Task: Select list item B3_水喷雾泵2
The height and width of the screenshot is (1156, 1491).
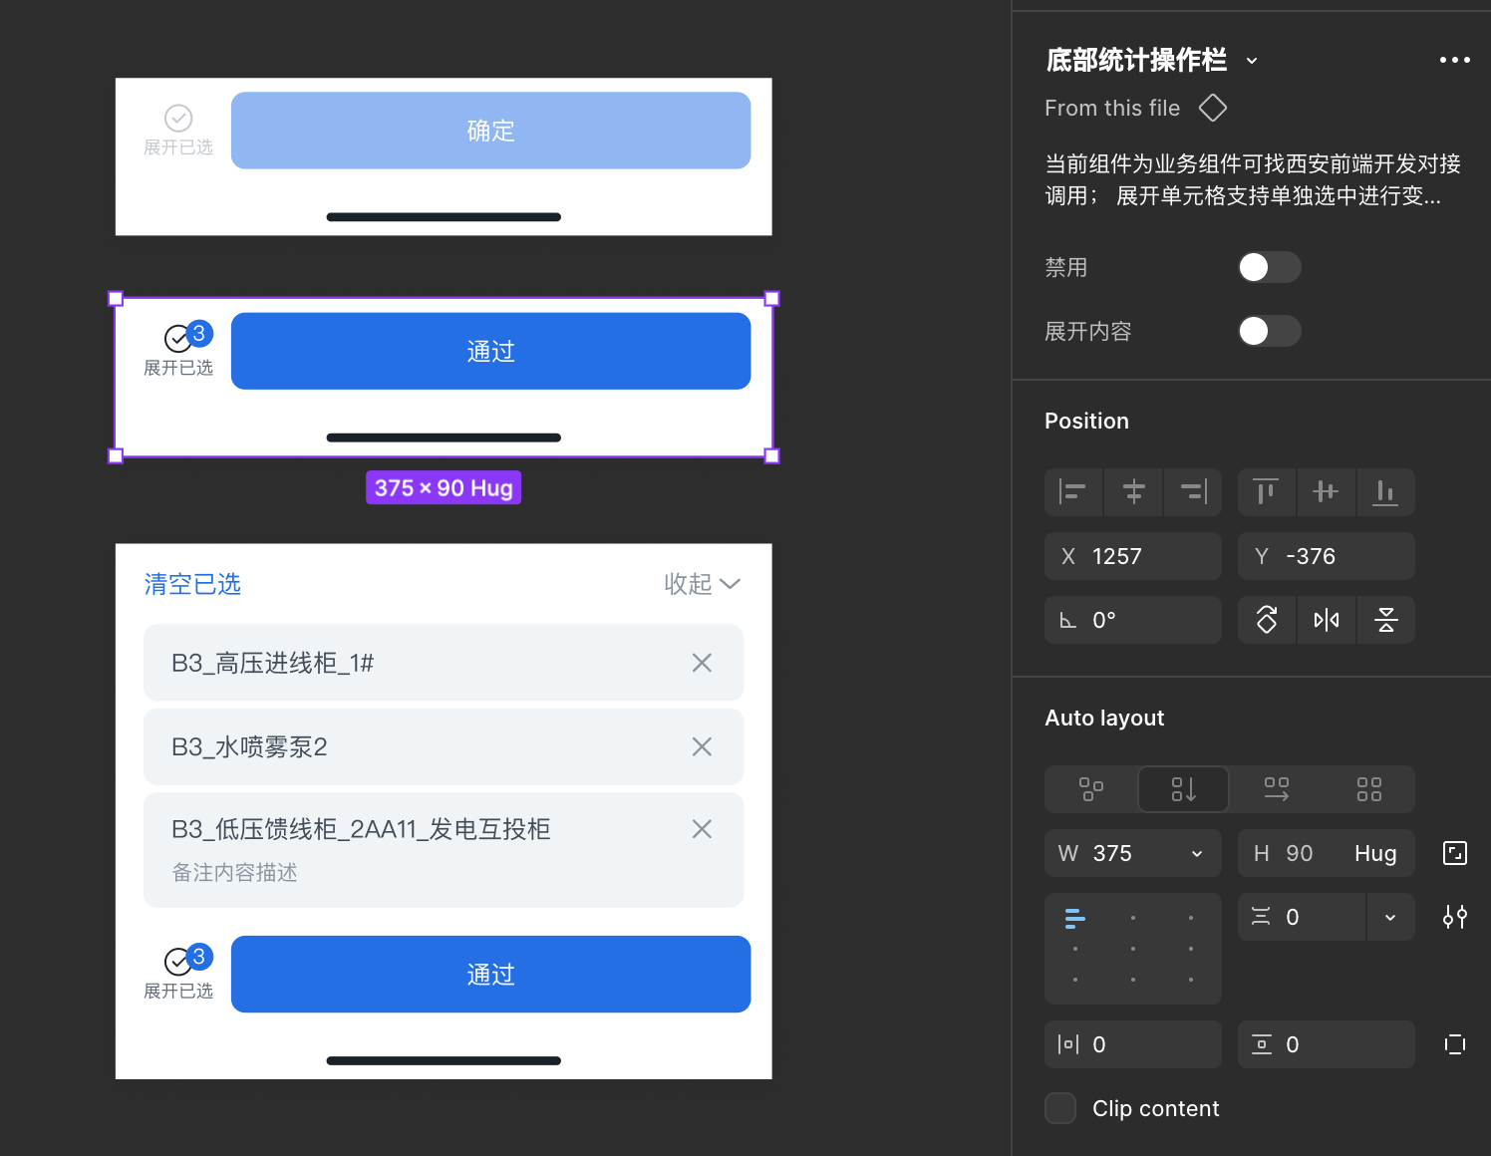Action: tap(444, 746)
